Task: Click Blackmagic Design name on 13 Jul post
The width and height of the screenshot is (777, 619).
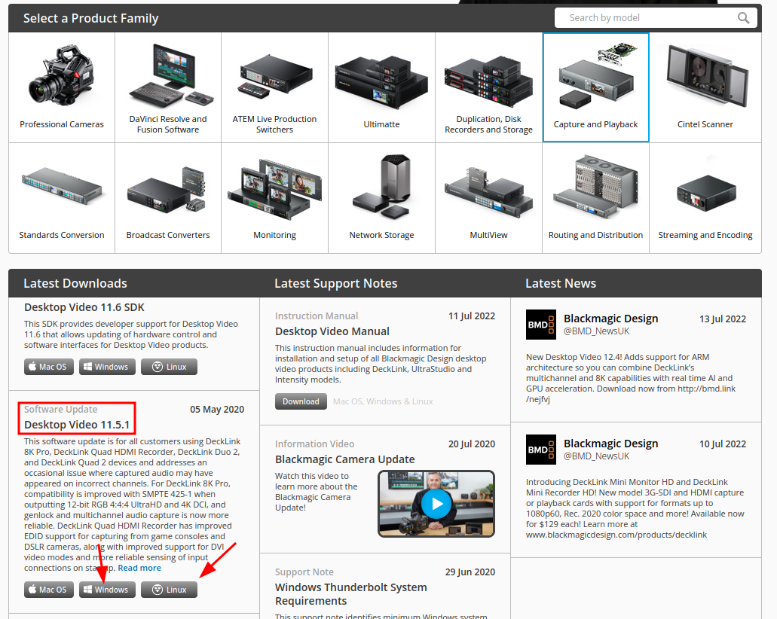Action: pos(611,319)
